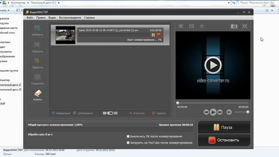Click the Удалить button
Image resolution: width=279 pixels, height=157 pixels.
tap(159, 113)
